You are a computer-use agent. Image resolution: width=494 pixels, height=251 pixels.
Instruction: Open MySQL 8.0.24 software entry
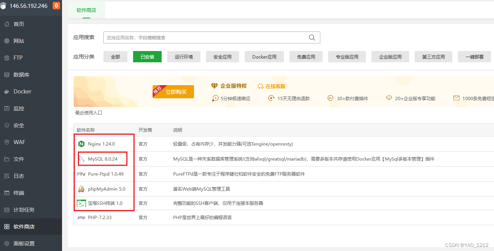tap(103, 159)
